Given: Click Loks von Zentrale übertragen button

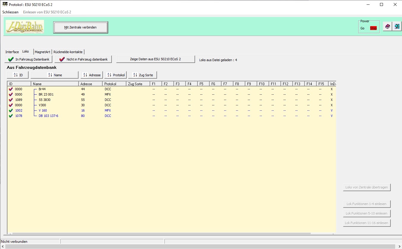Looking at the screenshot, I should (367, 187).
